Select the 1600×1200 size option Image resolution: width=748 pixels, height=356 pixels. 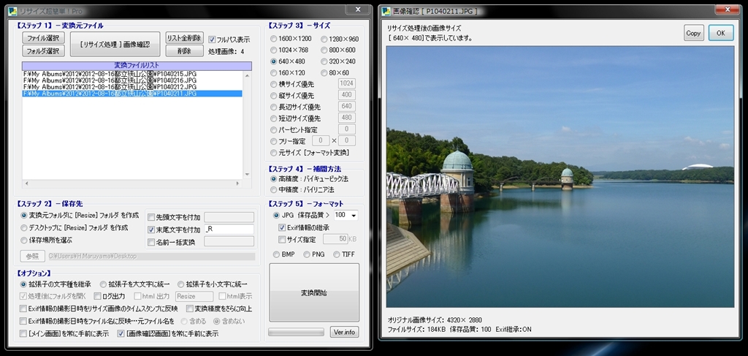(274, 39)
